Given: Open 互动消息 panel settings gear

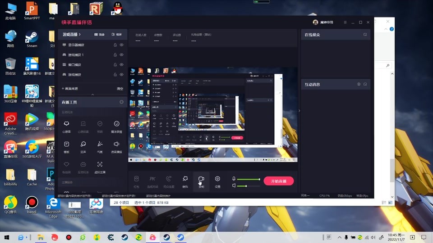Looking at the screenshot, I should pos(359,84).
